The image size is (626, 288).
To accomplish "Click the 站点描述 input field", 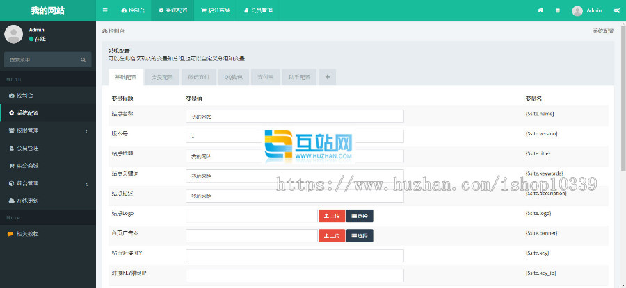I will (295, 196).
